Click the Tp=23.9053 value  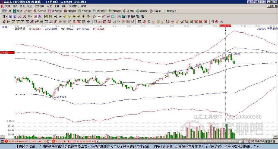click(x=34, y=29)
